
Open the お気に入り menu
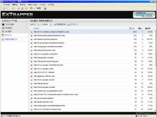pyautogui.click(x=32, y=5)
